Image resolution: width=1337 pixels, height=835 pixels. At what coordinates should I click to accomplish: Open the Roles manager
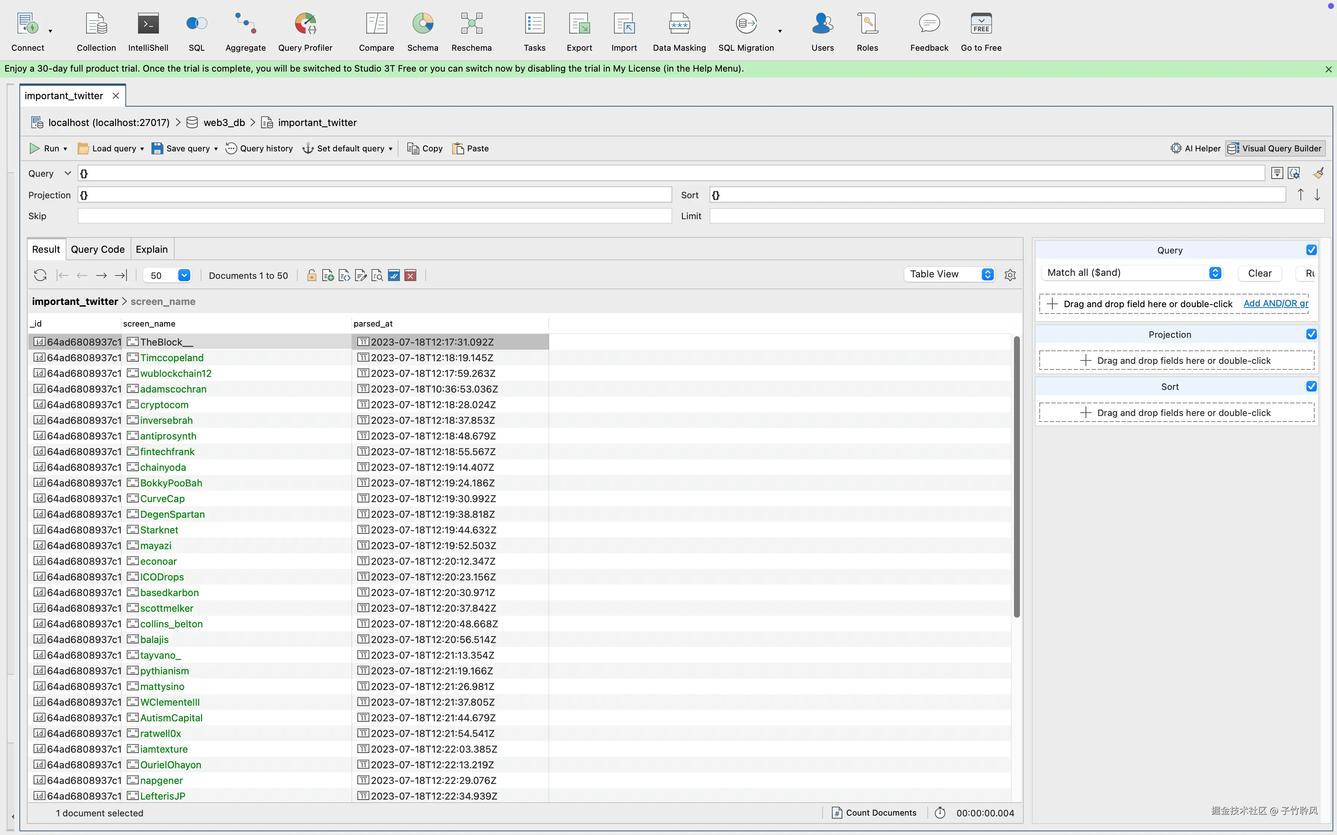[867, 32]
